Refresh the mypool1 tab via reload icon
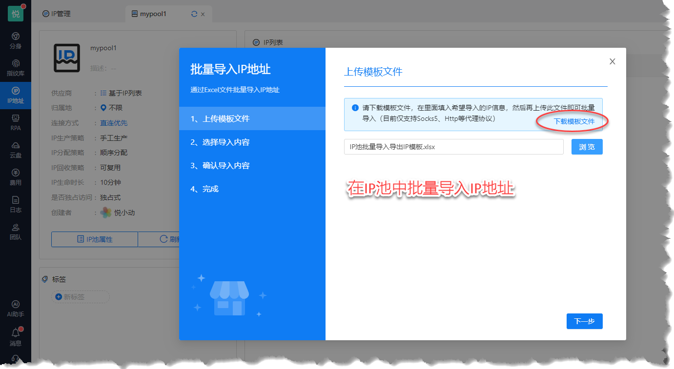The width and height of the screenshot is (674, 369). click(194, 14)
